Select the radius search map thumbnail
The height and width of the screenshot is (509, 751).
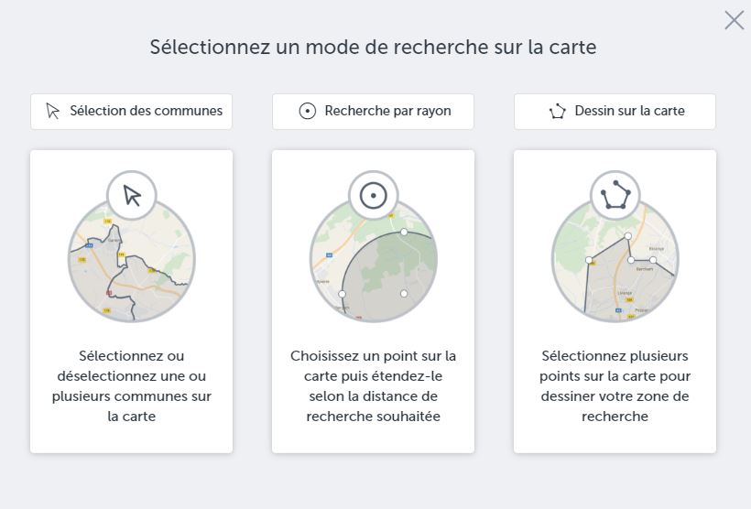click(x=374, y=259)
